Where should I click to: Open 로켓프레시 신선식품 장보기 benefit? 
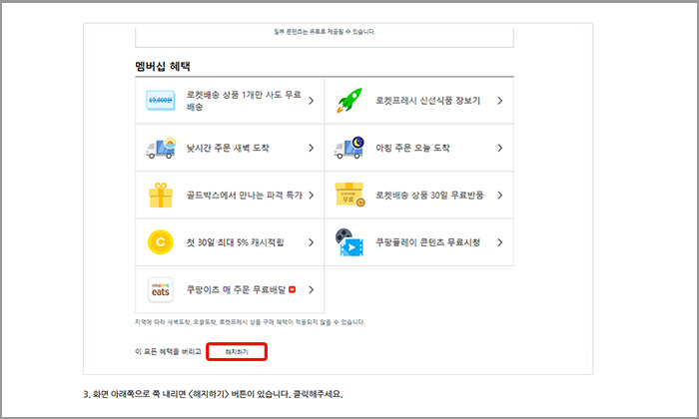pos(419,101)
